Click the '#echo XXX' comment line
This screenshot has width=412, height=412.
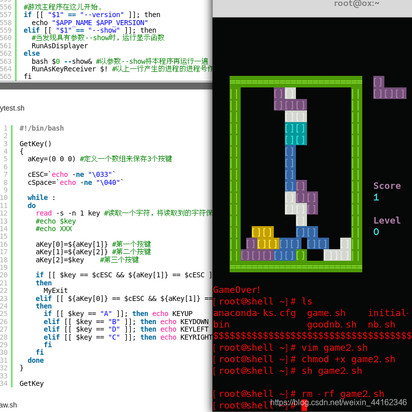point(54,229)
